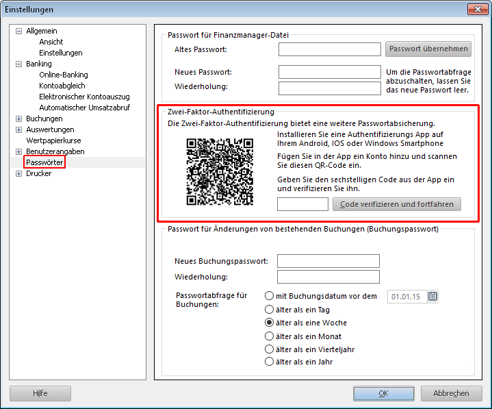Click the two-factor QR code image

pyautogui.click(x=220, y=171)
